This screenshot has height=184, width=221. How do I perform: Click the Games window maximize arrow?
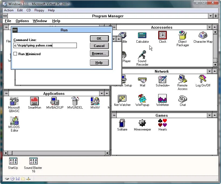[215, 115]
